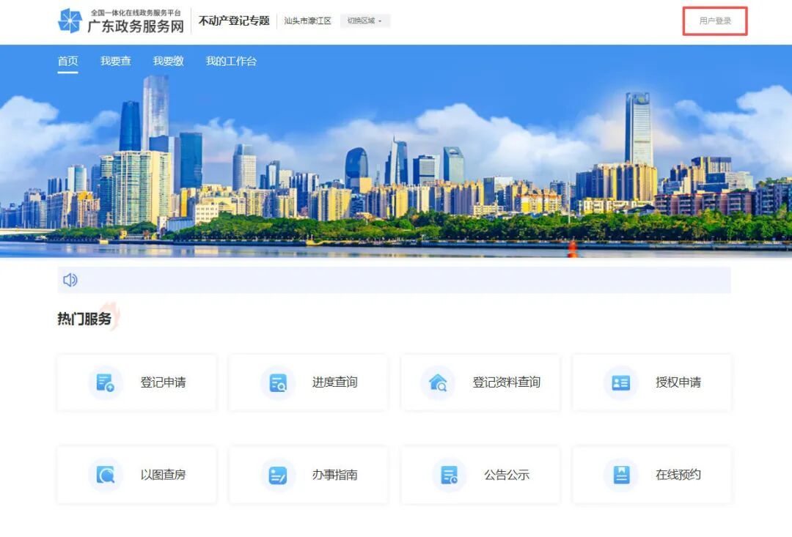
Task: Click the 登记资料查询 house icon
Action: pyautogui.click(x=438, y=382)
